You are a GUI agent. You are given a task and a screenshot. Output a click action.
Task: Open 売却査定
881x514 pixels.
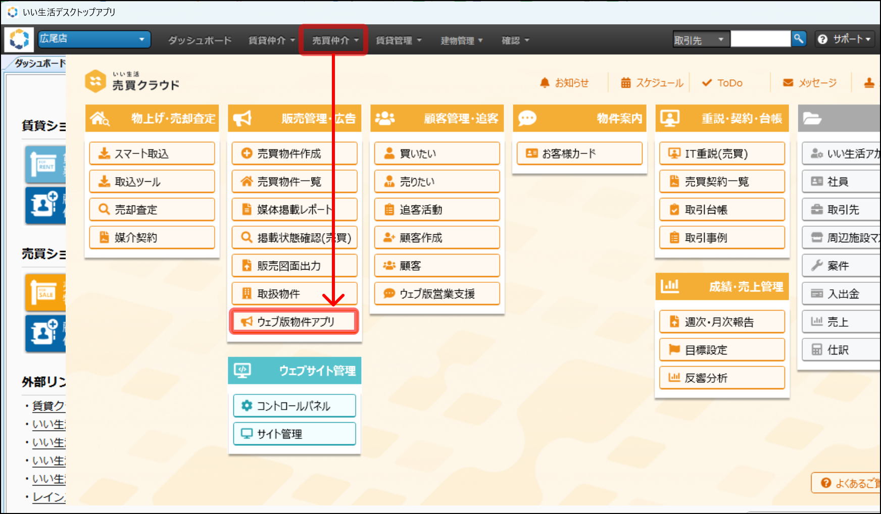coord(152,210)
